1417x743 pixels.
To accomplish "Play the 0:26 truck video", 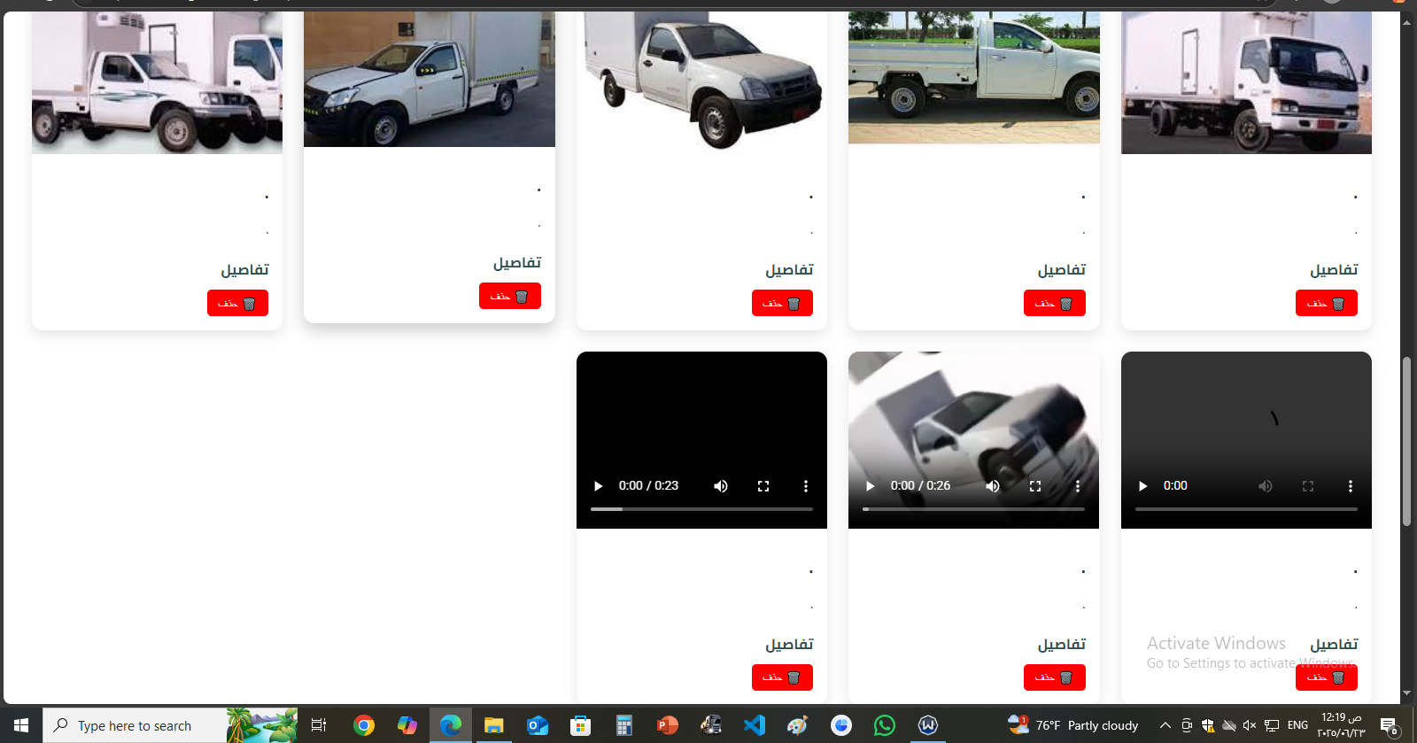I will [x=871, y=486].
